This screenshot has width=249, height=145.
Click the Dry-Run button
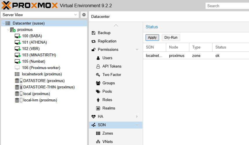pos(171,38)
